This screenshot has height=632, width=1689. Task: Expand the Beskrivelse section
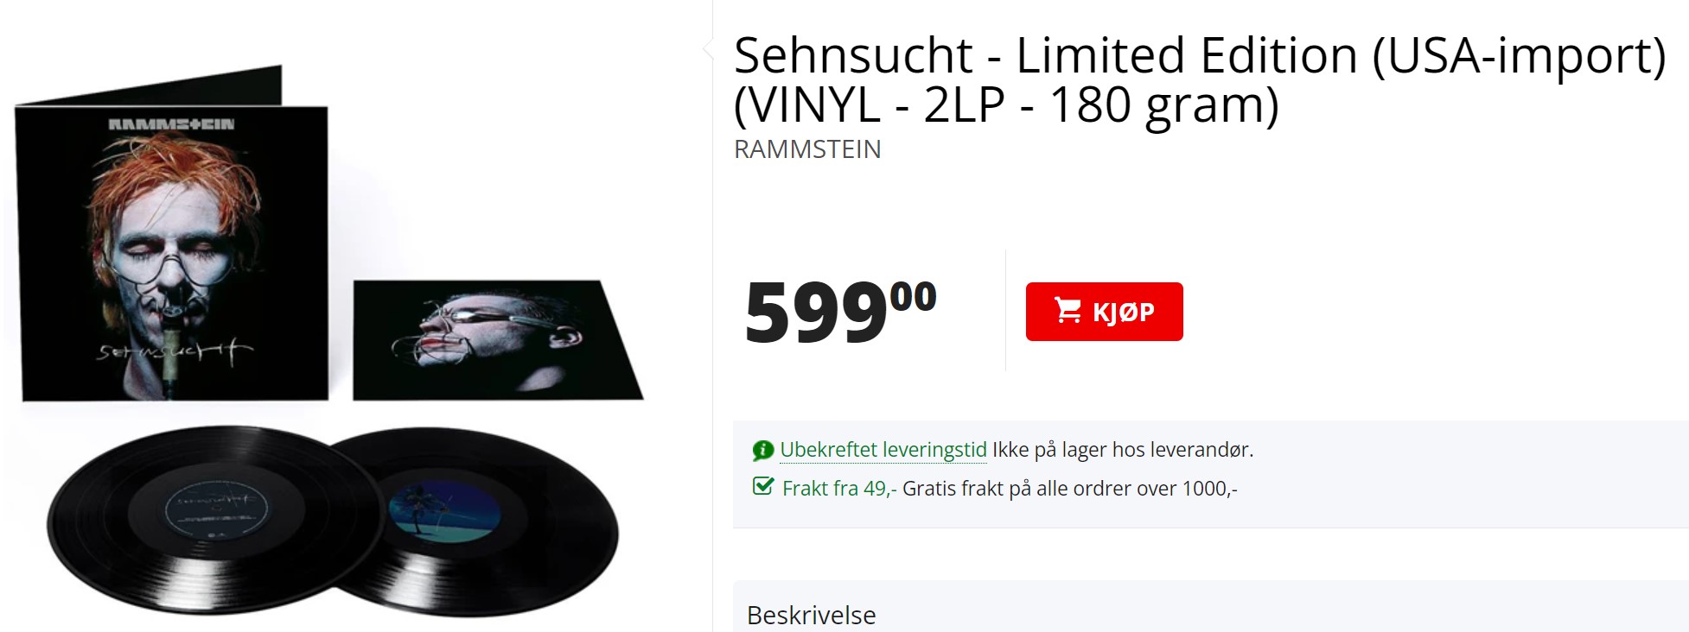pyautogui.click(x=811, y=615)
